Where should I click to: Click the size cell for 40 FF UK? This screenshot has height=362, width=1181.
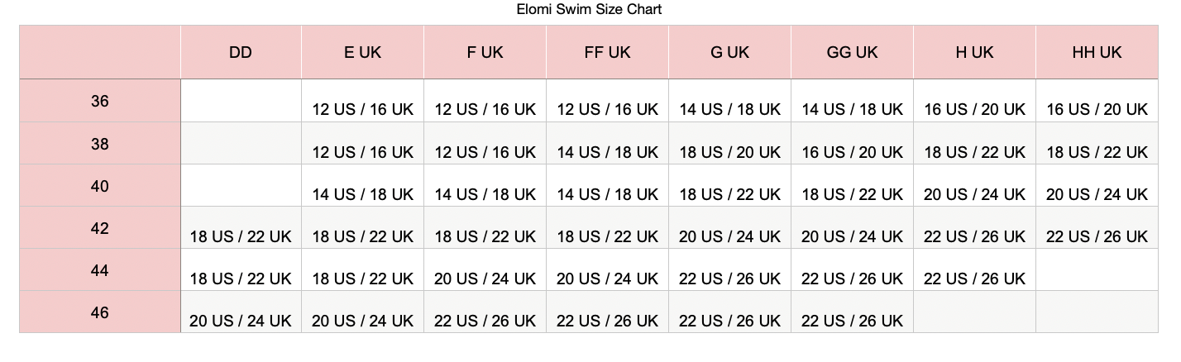point(607,194)
